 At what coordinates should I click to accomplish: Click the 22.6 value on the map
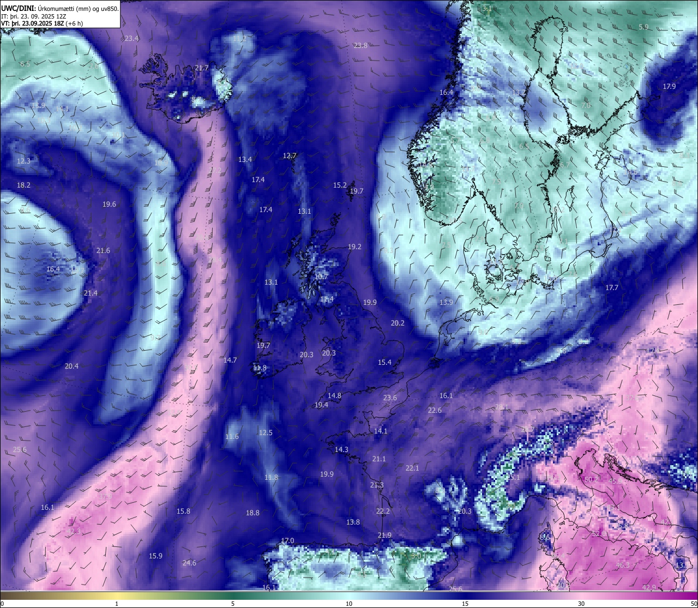tap(435, 410)
